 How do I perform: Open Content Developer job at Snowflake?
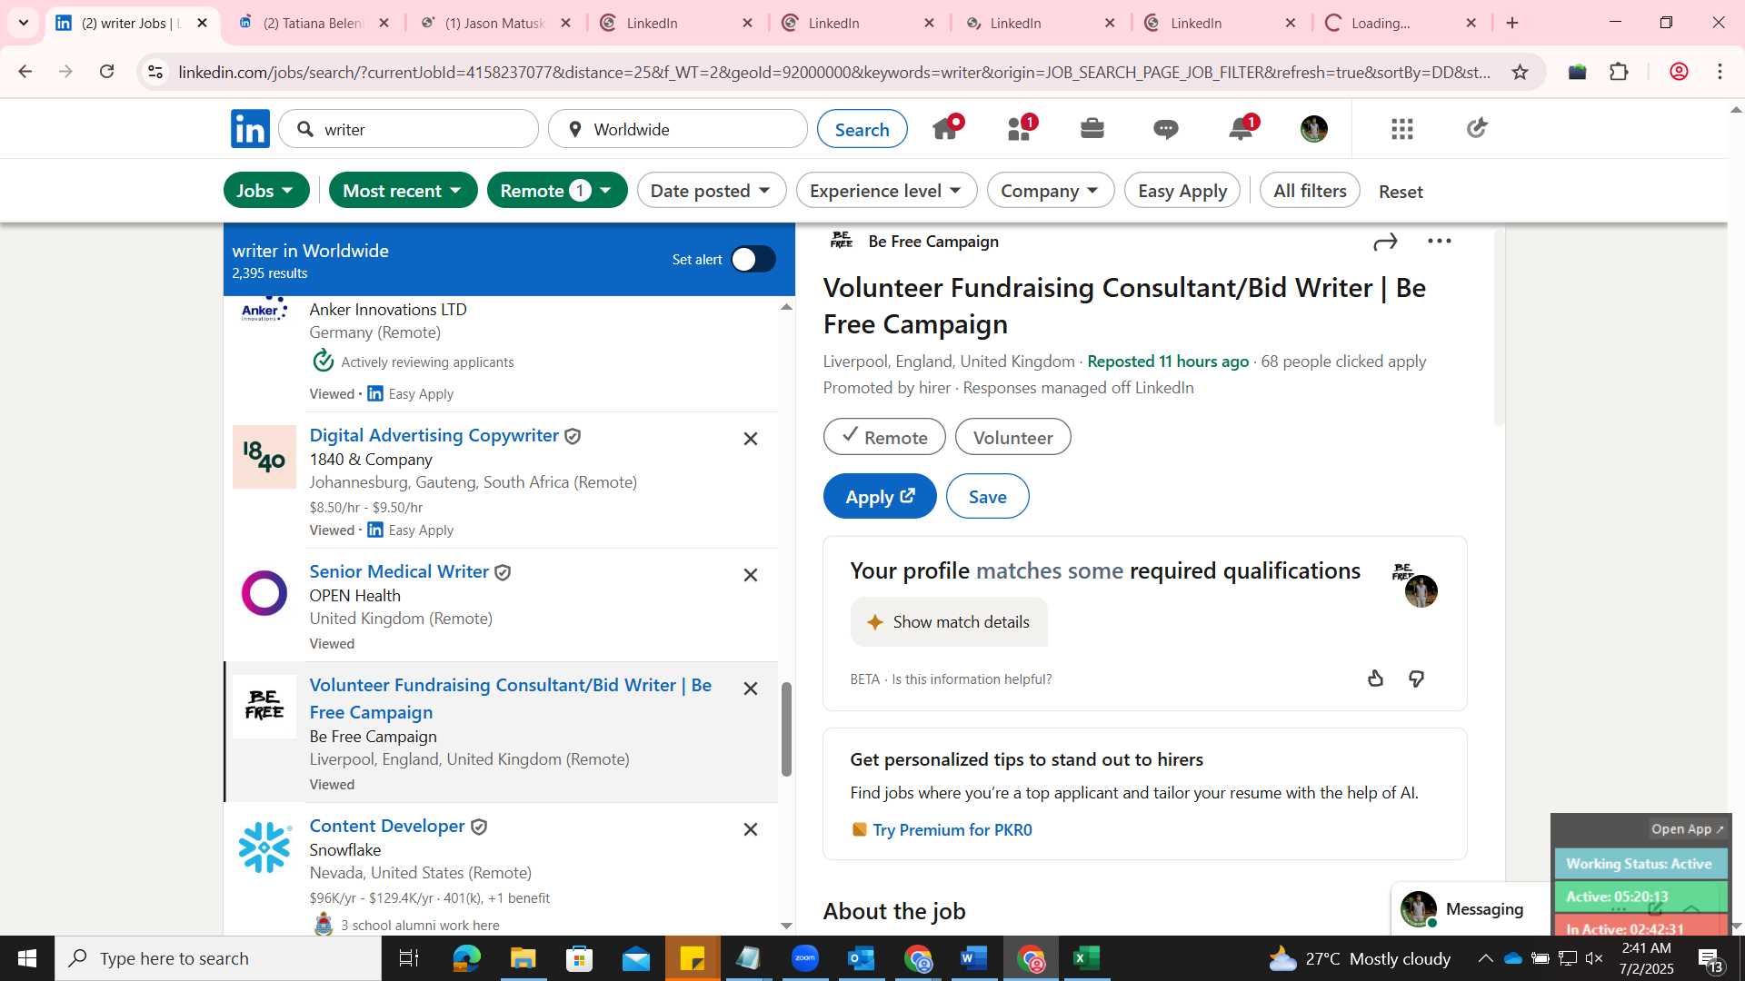387,826
